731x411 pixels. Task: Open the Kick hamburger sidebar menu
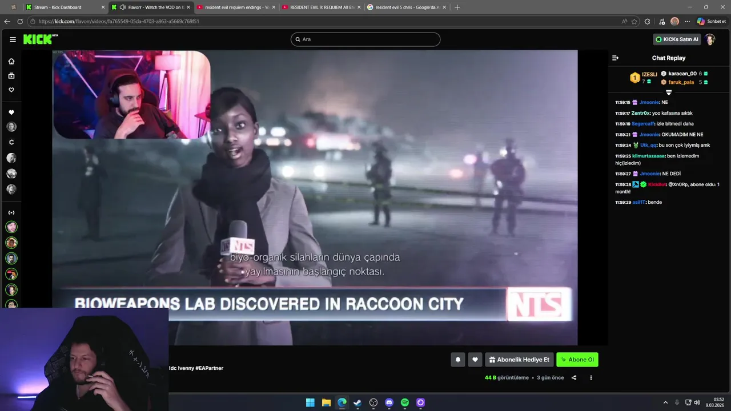pyautogui.click(x=13, y=39)
